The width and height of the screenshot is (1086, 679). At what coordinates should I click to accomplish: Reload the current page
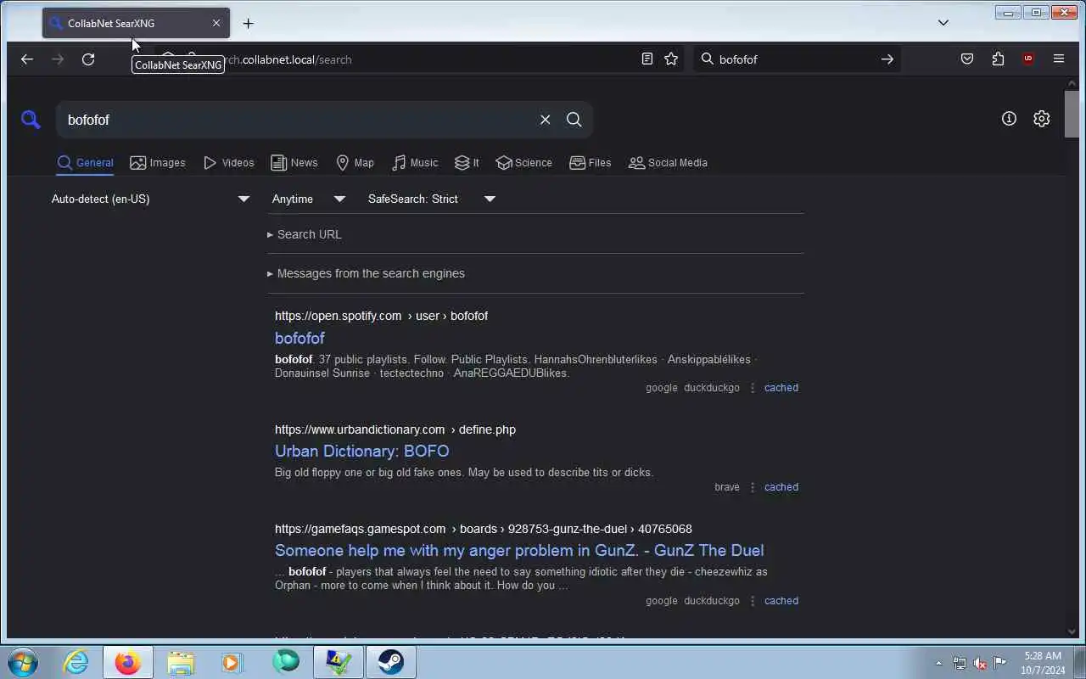pos(88,59)
